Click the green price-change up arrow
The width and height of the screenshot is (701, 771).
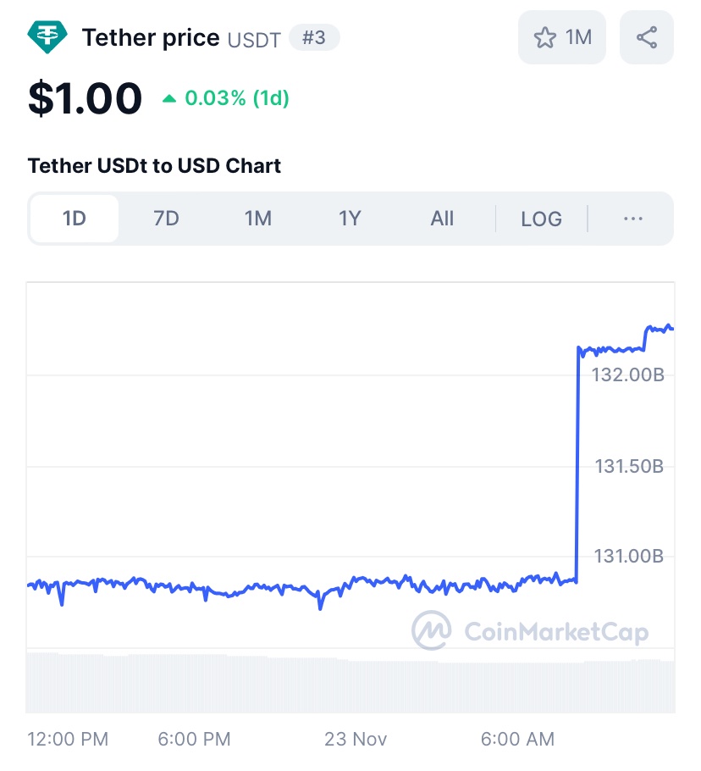(x=169, y=99)
